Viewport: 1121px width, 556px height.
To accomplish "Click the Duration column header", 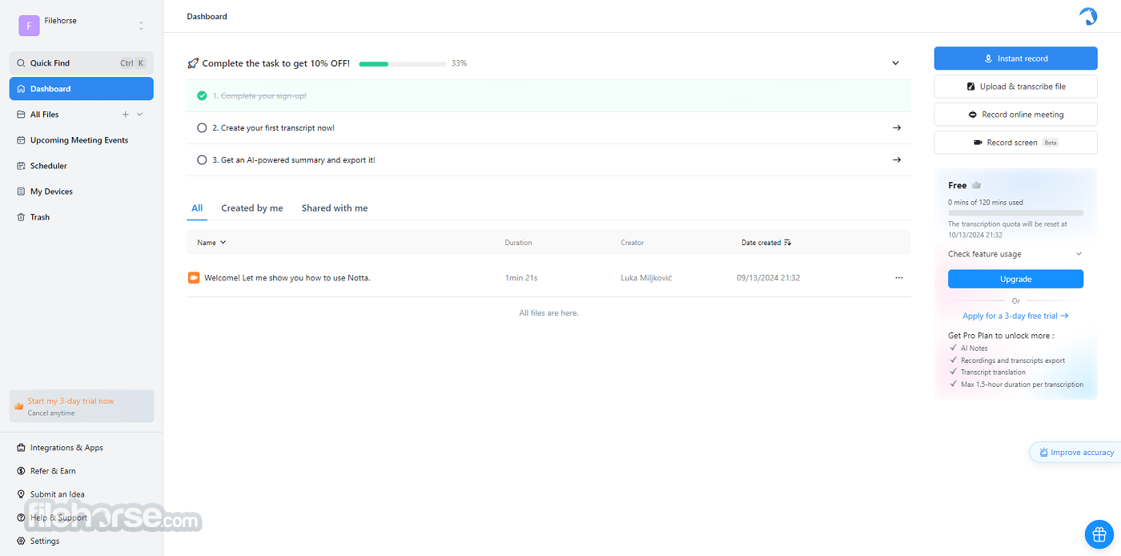I will point(518,242).
